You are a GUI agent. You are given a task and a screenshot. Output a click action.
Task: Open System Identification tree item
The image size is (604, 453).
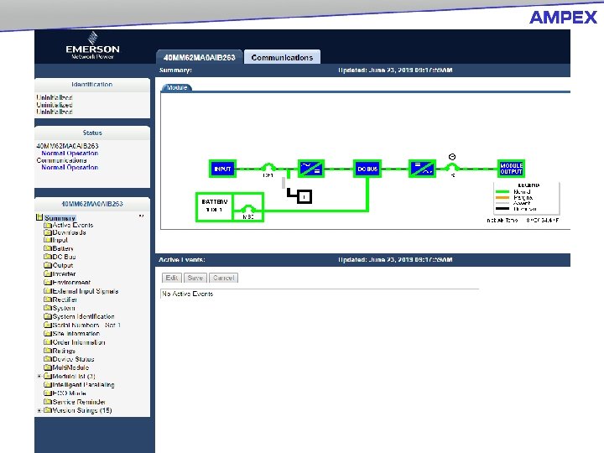click(83, 316)
